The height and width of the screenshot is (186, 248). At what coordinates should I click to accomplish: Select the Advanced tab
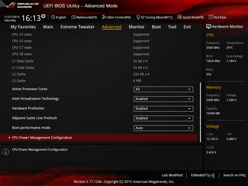112,27
